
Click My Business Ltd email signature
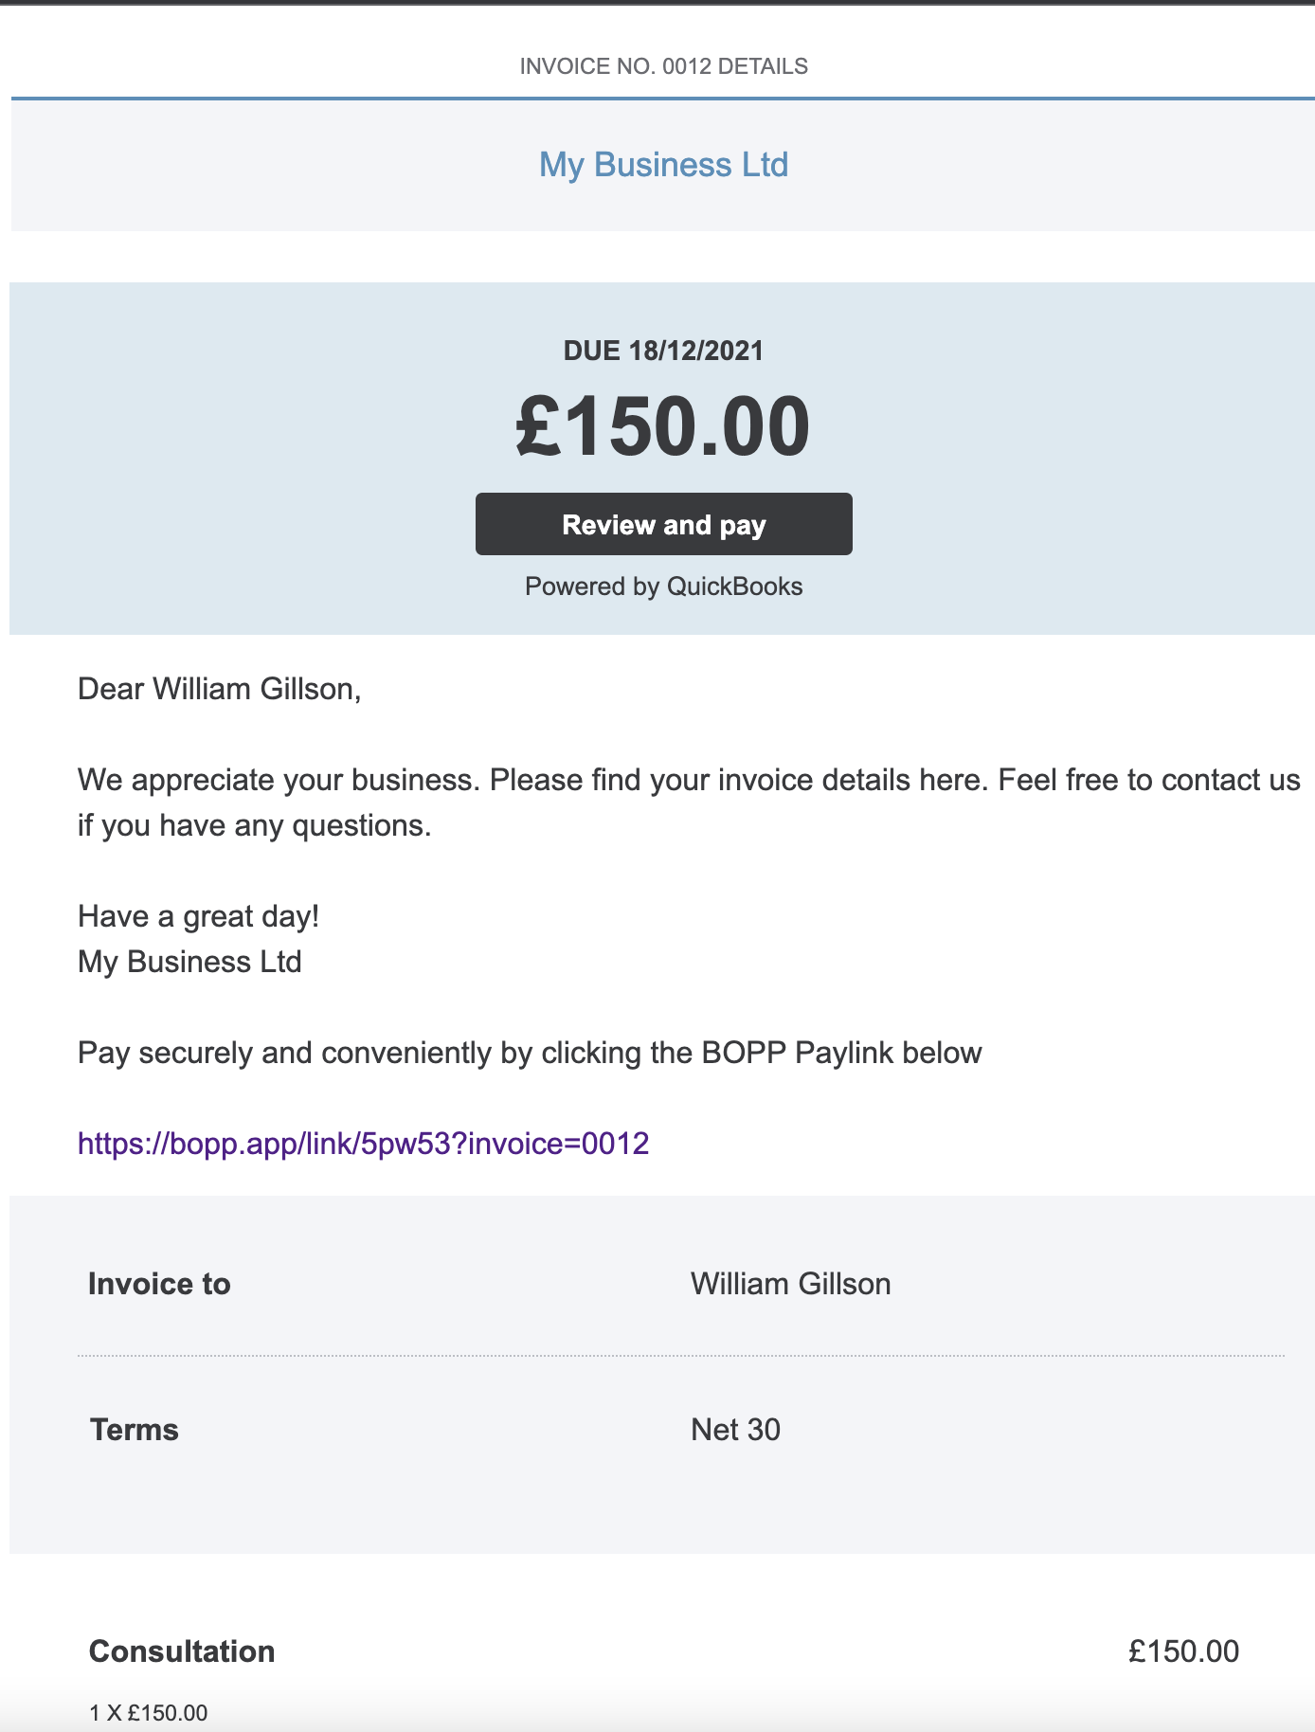(x=189, y=962)
